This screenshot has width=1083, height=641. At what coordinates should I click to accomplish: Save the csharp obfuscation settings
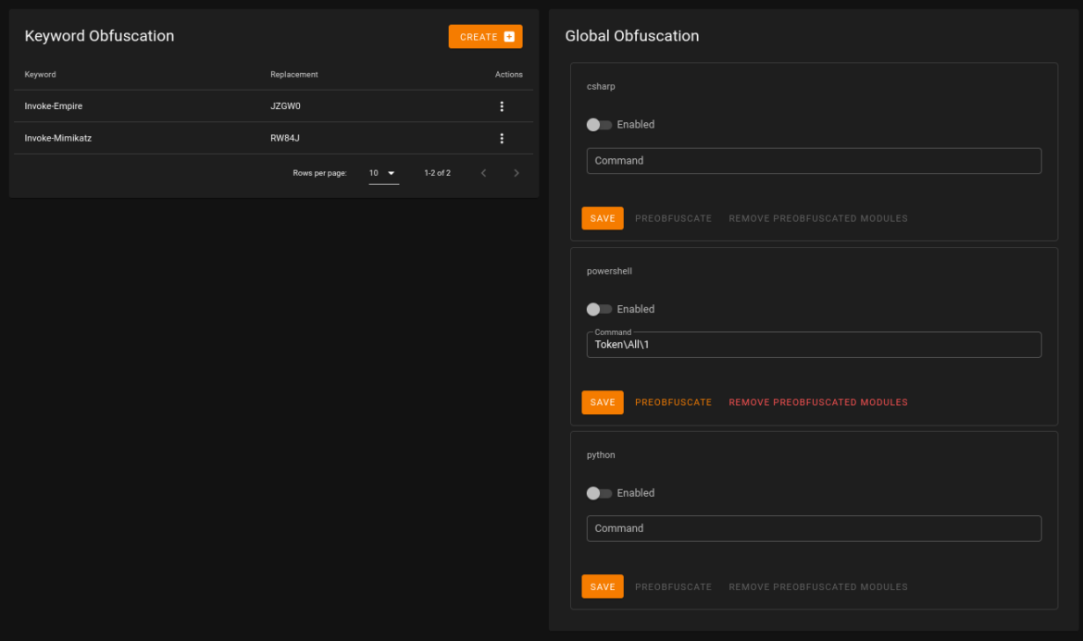point(603,218)
